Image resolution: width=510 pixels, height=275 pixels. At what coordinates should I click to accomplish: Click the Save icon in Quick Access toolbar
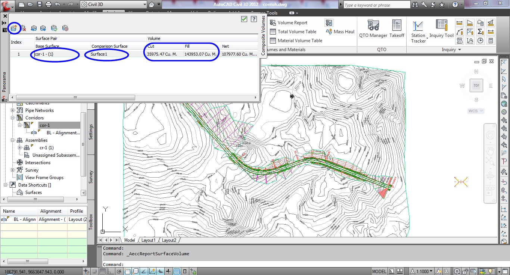(39, 5)
